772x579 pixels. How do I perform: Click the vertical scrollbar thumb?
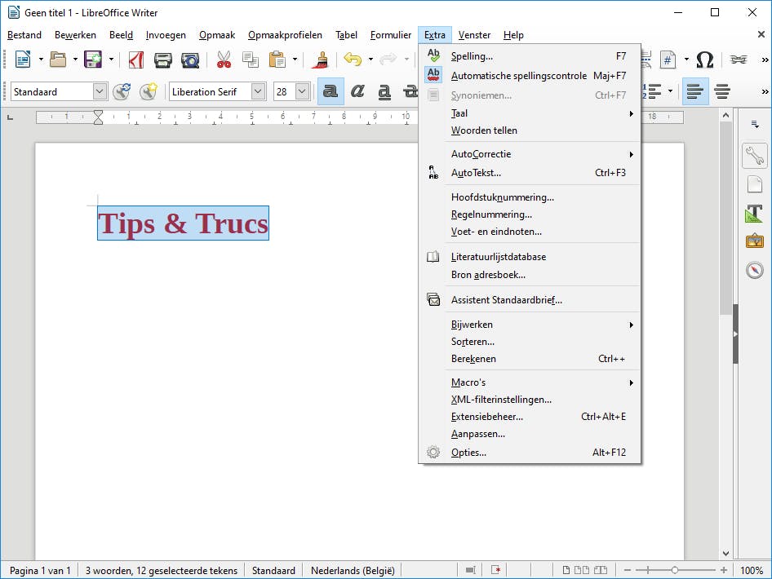pyautogui.click(x=725, y=219)
